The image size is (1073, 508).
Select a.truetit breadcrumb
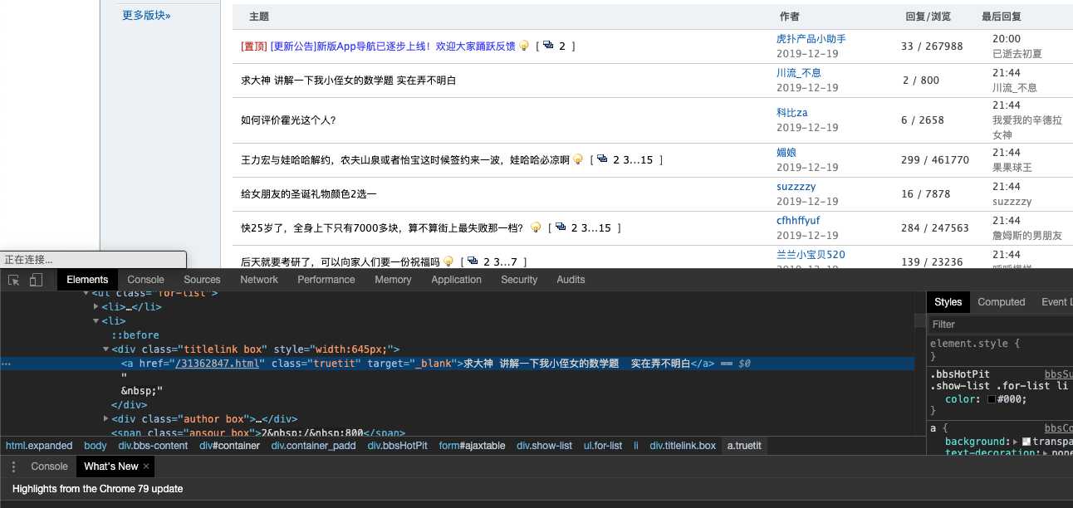[x=744, y=446]
